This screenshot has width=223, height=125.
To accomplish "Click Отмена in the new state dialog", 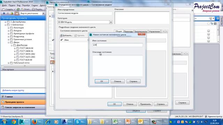I will click(117, 81).
